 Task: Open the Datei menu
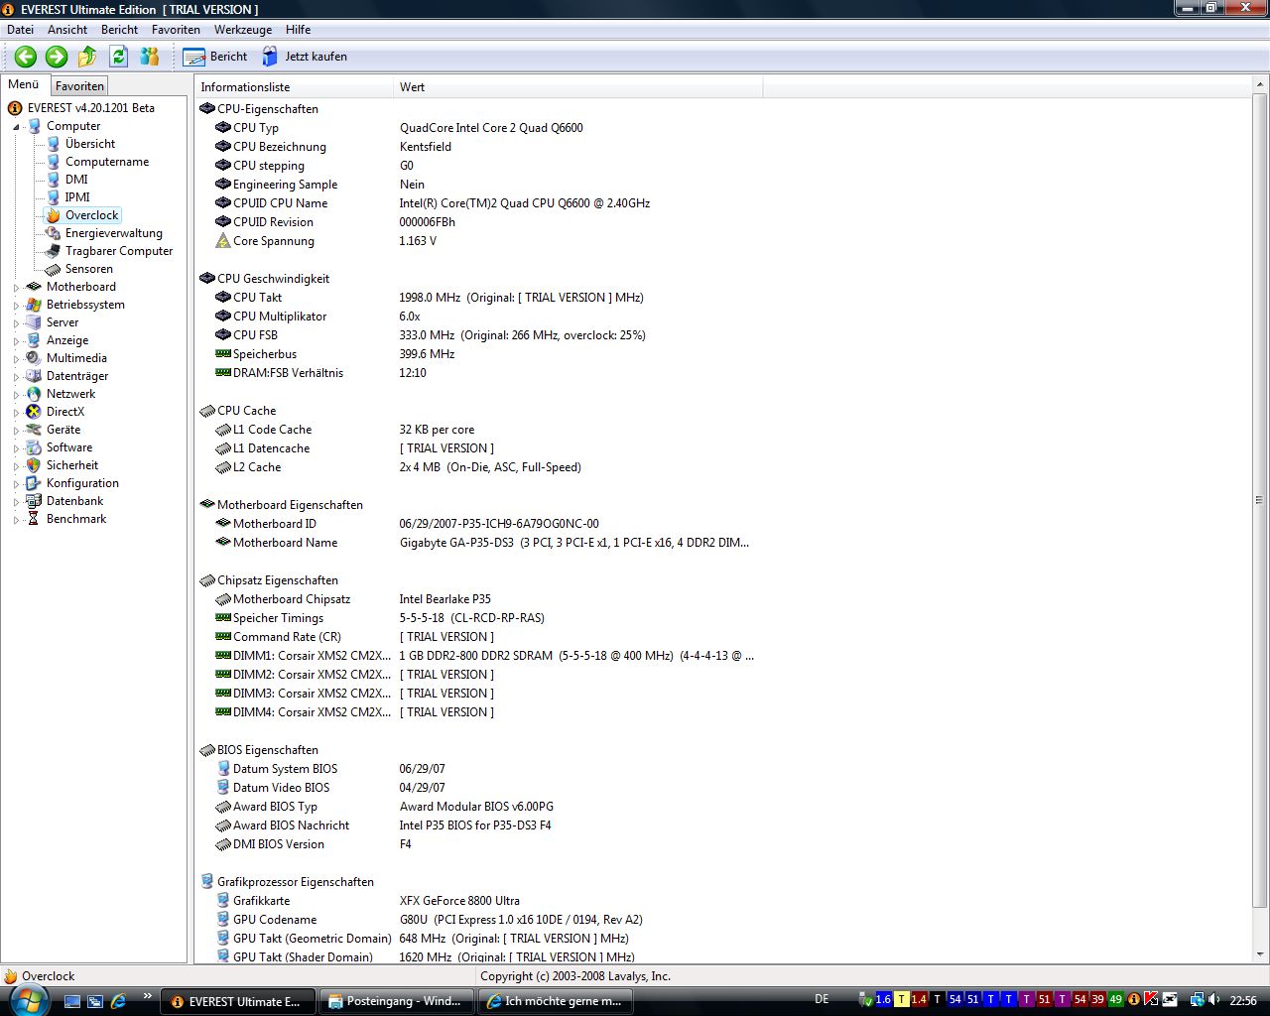click(x=20, y=30)
